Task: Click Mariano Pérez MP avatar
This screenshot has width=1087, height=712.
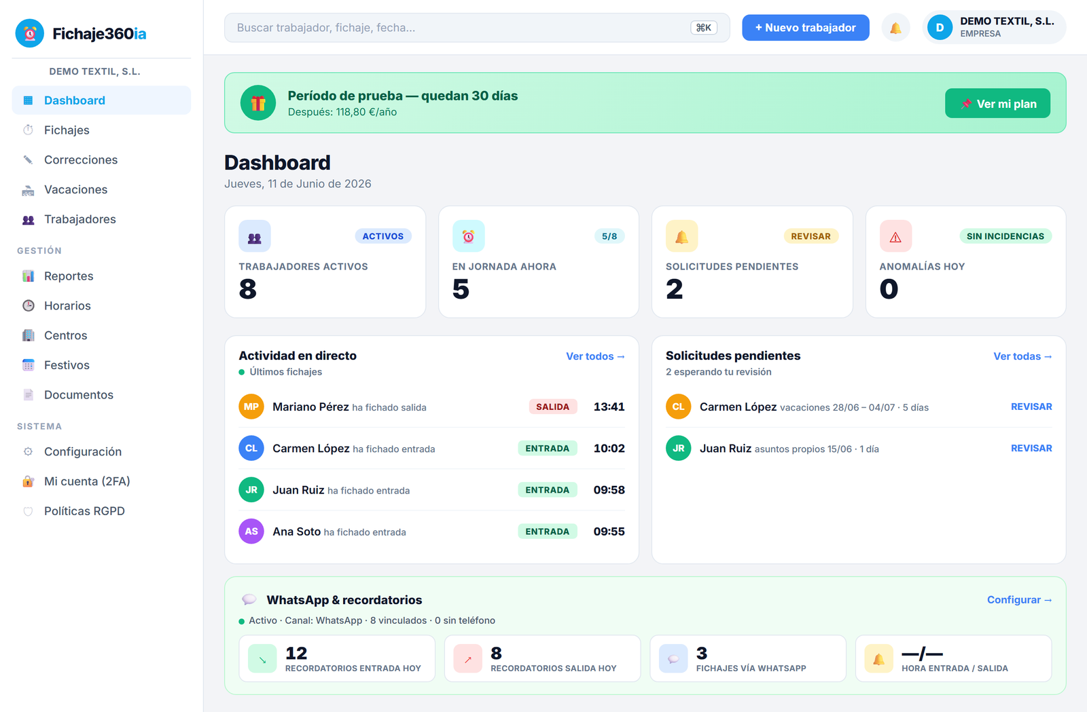Action: (251, 407)
